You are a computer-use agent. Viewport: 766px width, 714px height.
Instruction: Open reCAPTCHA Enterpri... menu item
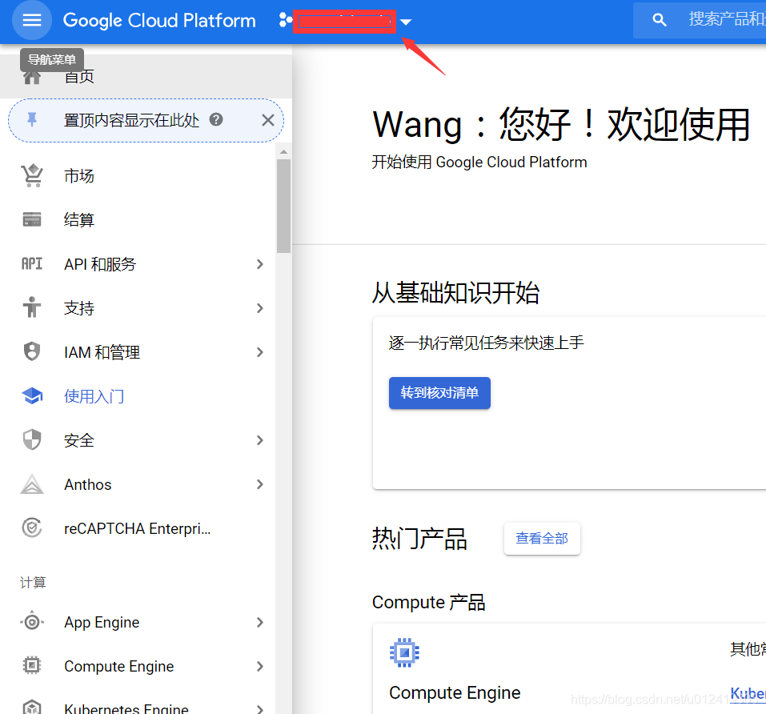point(138,529)
